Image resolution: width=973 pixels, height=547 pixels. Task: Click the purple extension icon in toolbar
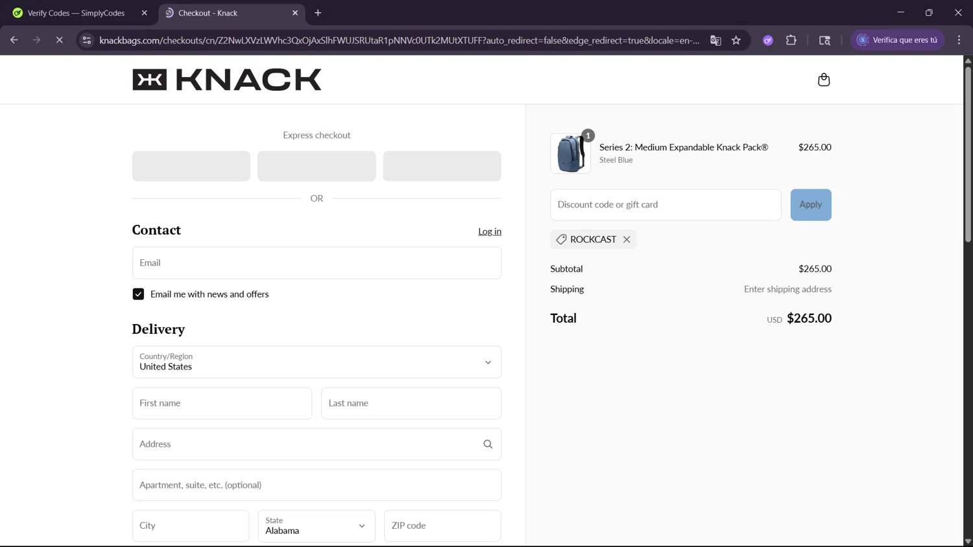point(768,40)
